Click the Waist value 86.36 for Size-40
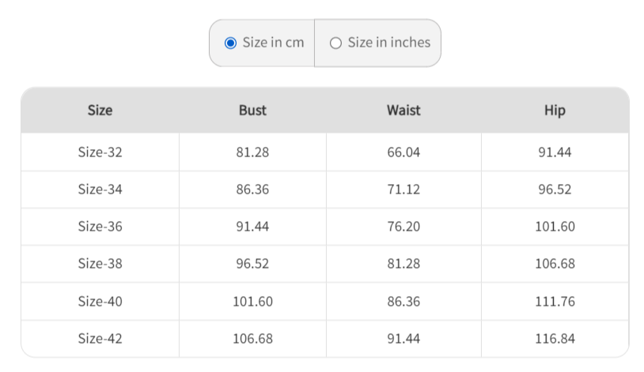 (x=403, y=302)
